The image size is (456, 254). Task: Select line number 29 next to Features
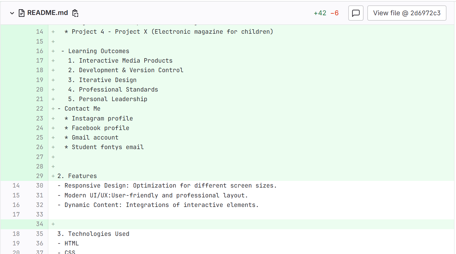(39, 176)
